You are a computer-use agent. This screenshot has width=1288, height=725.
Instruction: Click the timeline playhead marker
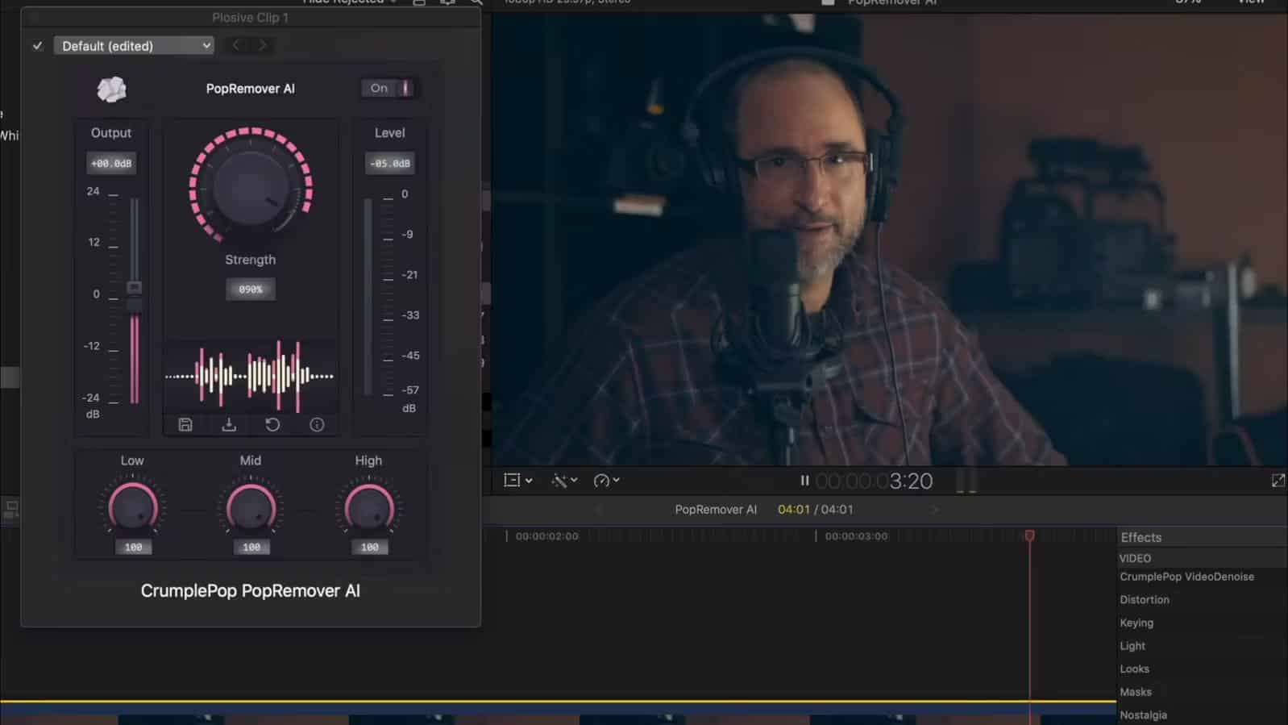point(1029,535)
